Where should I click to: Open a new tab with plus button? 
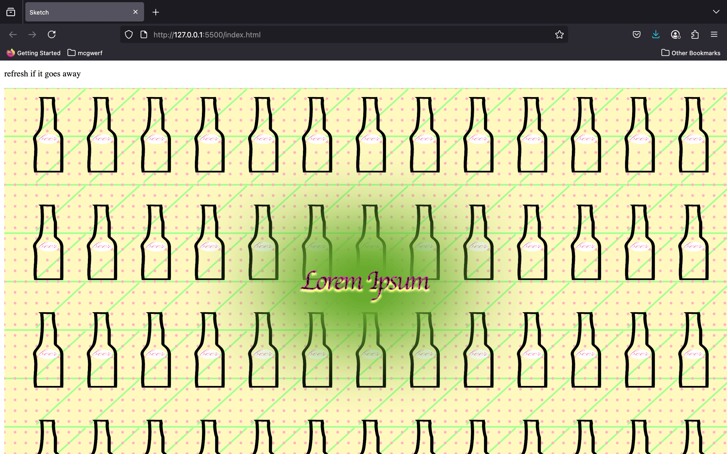[x=155, y=12]
